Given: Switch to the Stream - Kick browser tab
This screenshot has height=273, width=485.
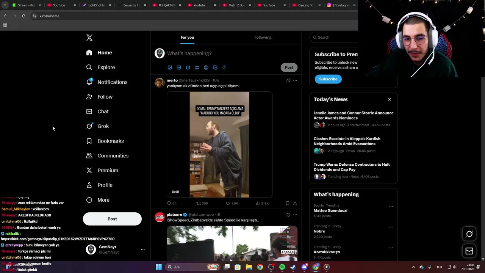Looking at the screenshot, I should tap(27, 5).
